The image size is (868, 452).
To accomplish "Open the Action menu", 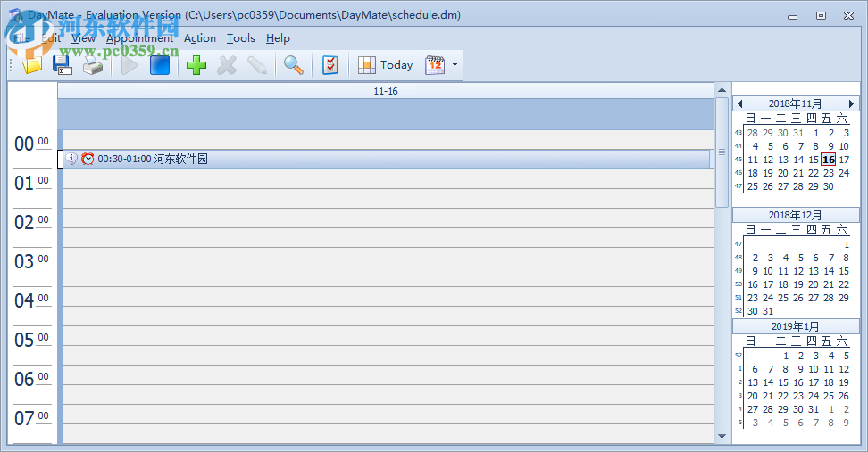I will pos(200,38).
